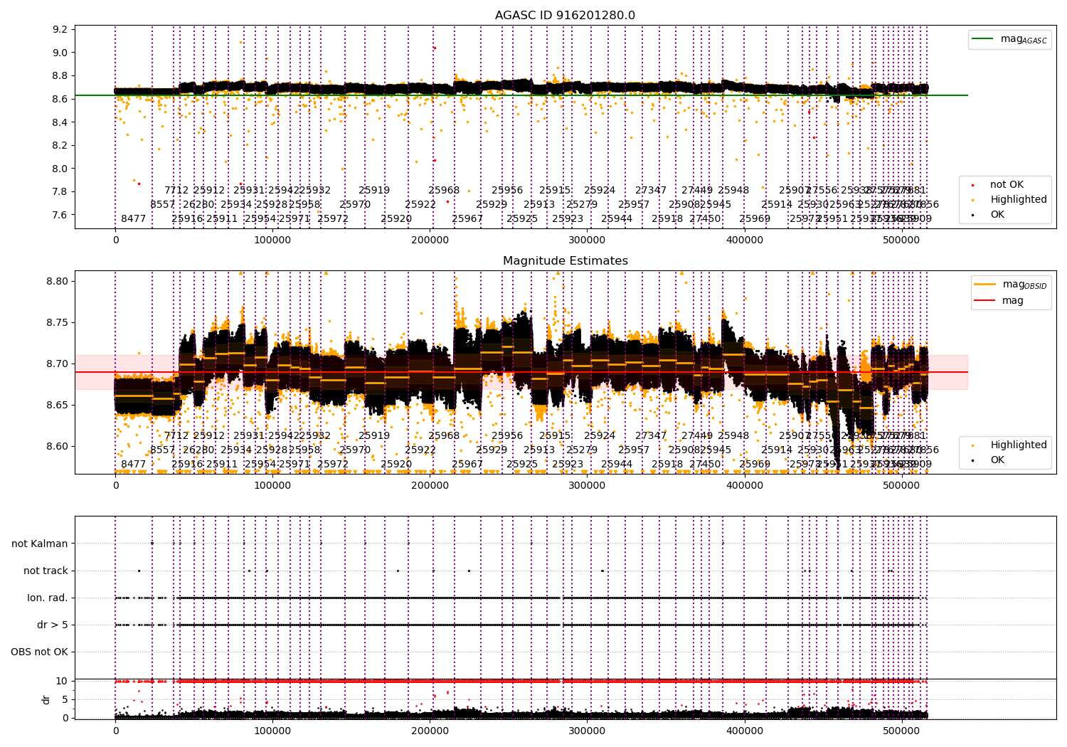
Task: Click OBSID label 8557 in the top plot
Action: click(x=162, y=205)
